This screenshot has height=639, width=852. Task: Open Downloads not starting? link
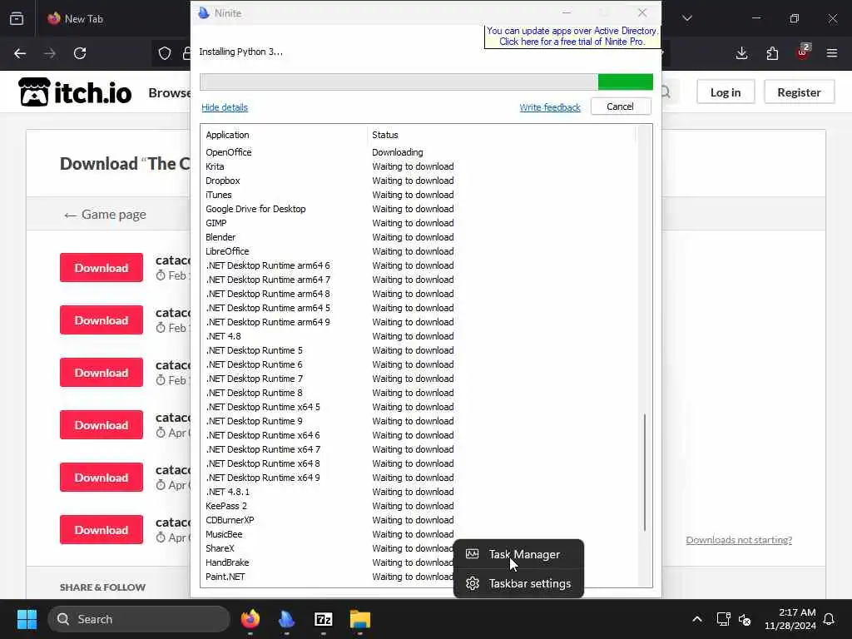pos(739,539)
